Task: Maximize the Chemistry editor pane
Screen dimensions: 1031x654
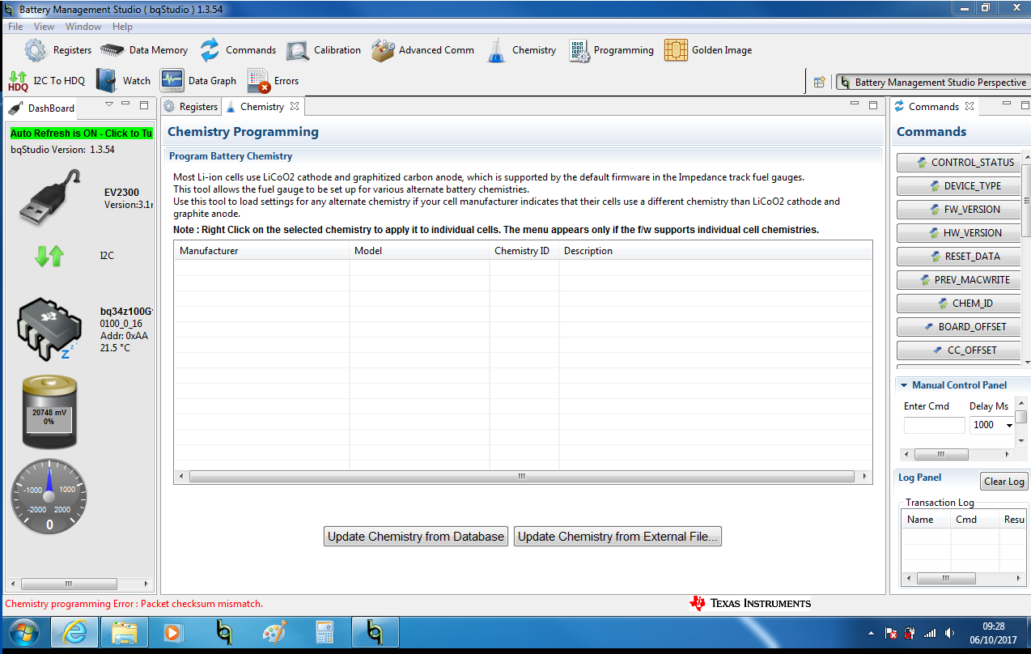Action: point(873,104)
